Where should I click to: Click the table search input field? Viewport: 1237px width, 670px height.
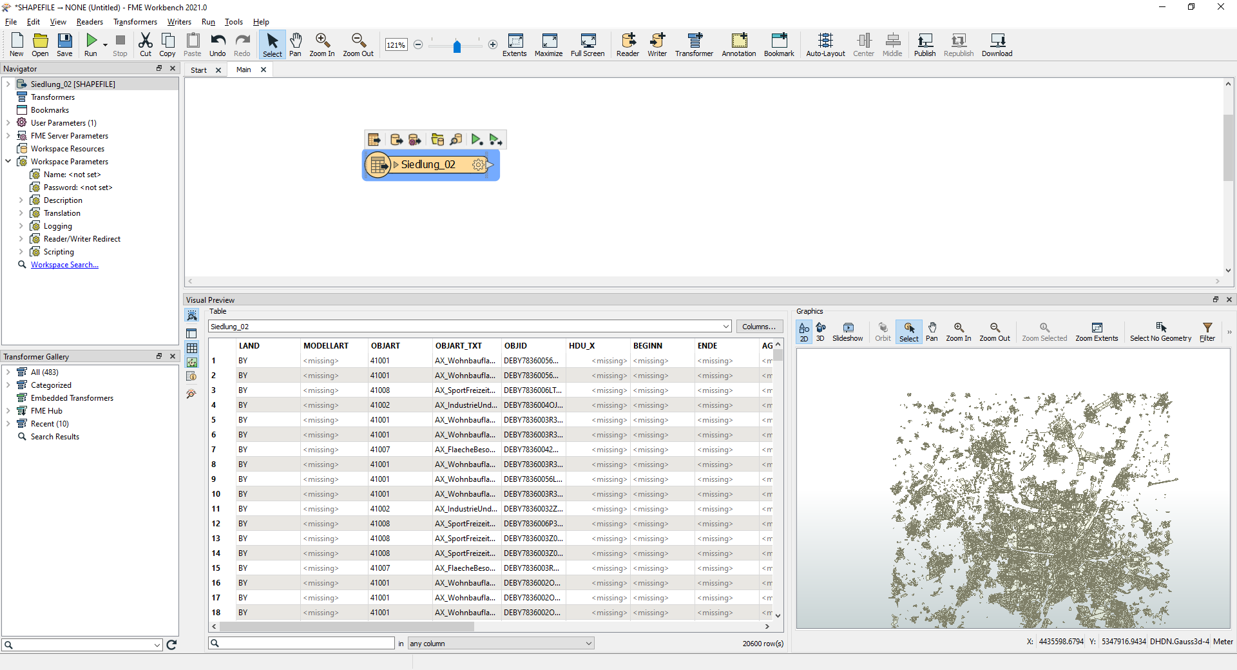coord(302,643)
